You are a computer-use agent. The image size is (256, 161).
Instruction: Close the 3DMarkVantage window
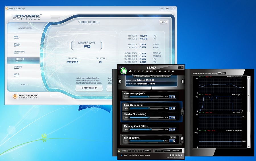click(173, 9)
